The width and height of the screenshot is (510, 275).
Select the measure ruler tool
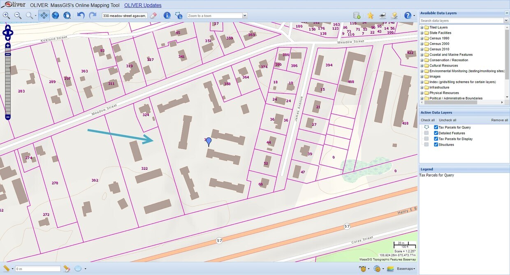click(6, 268)
